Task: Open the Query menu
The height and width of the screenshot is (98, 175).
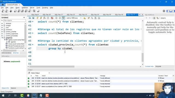Action: tap(17, 8)
